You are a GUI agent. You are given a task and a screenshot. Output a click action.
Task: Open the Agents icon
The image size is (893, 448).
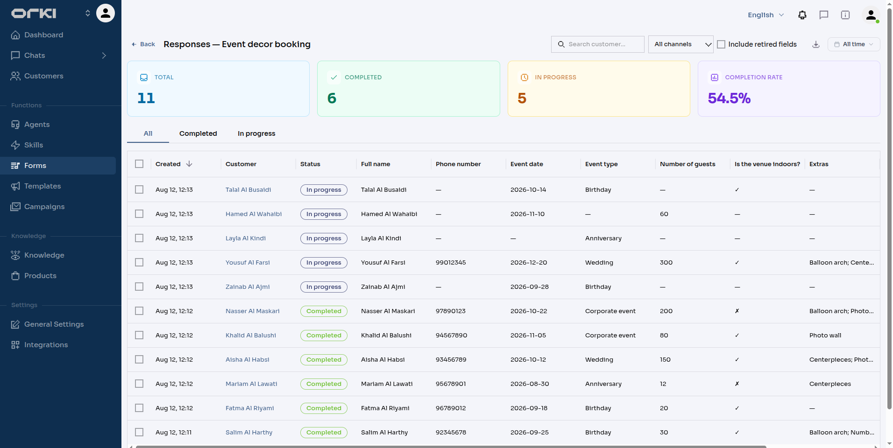click(15, 125)
